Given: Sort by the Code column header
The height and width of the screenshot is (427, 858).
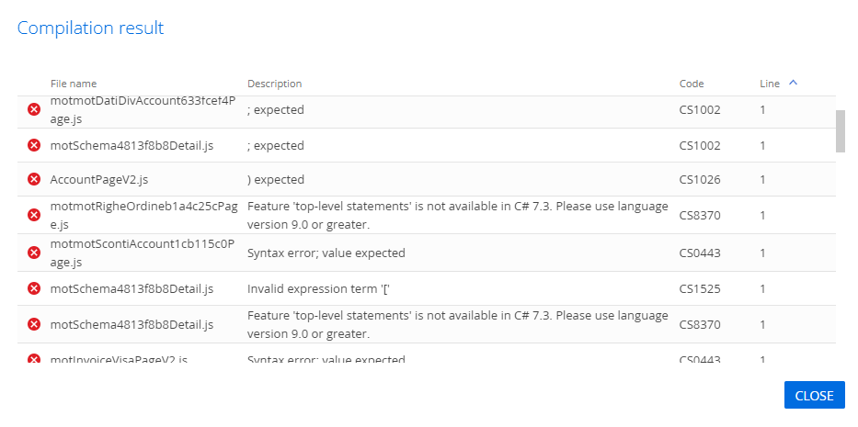Looking at the screenshot, I should tap(692, 84).
